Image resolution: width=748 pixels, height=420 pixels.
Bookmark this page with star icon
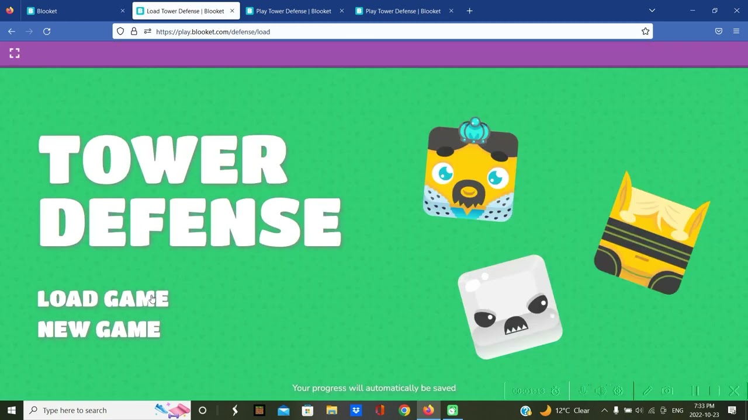click(645, 32)
